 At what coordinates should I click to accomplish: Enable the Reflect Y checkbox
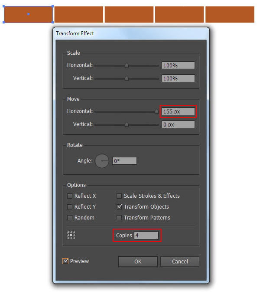70,207
